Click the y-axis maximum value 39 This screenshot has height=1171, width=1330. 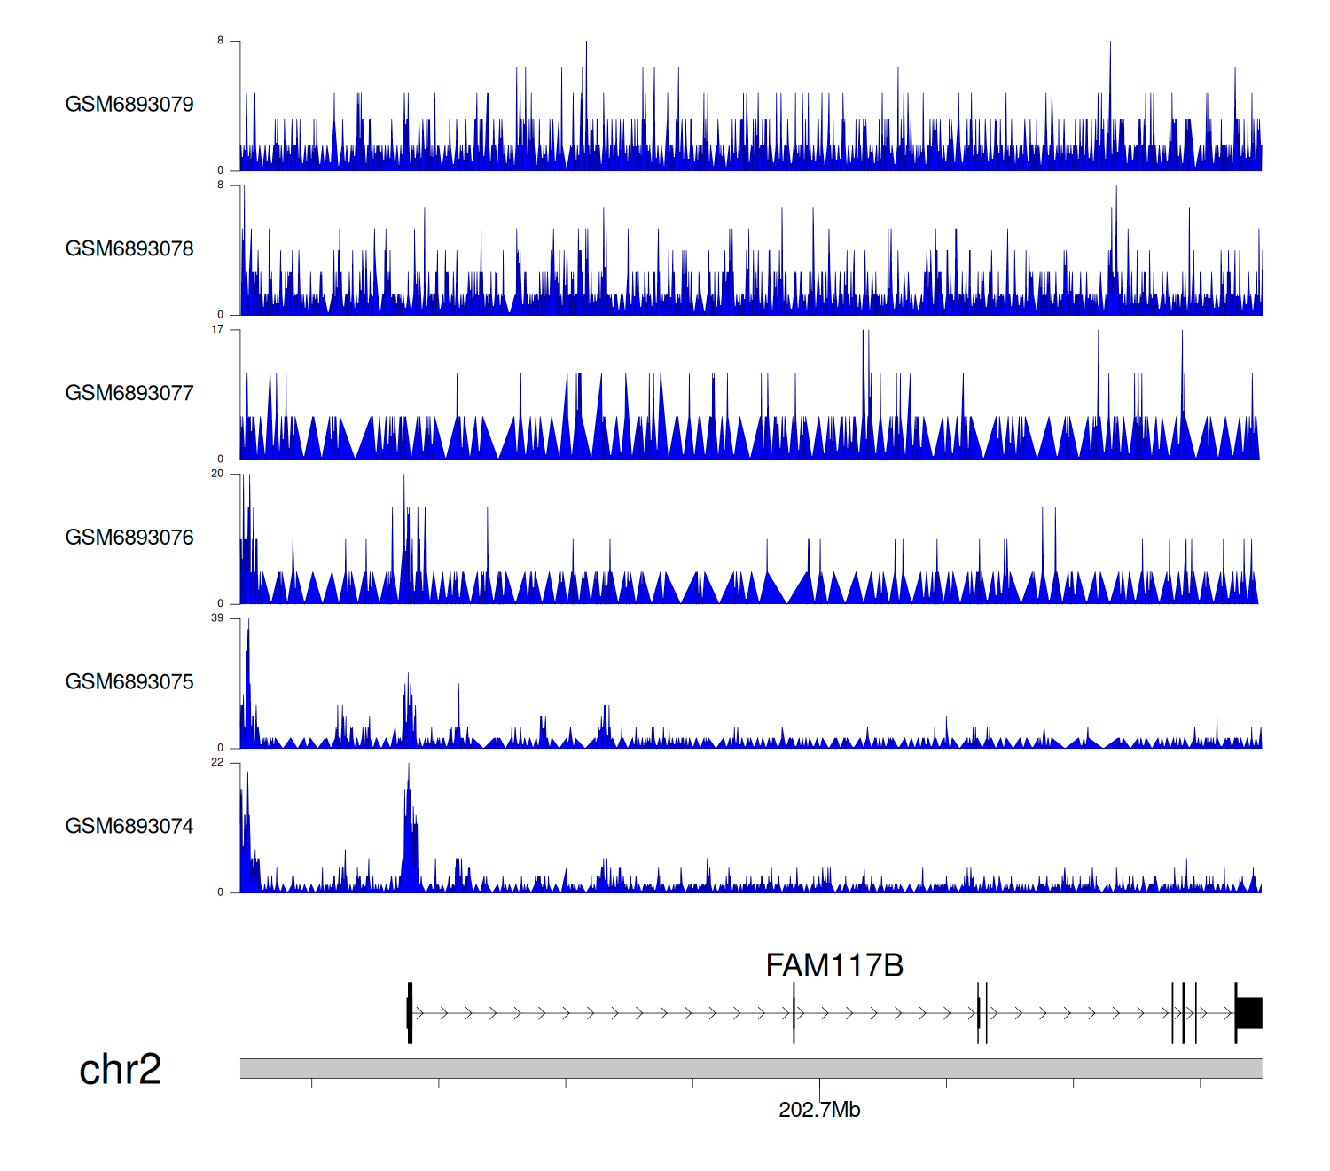point(217,618)
